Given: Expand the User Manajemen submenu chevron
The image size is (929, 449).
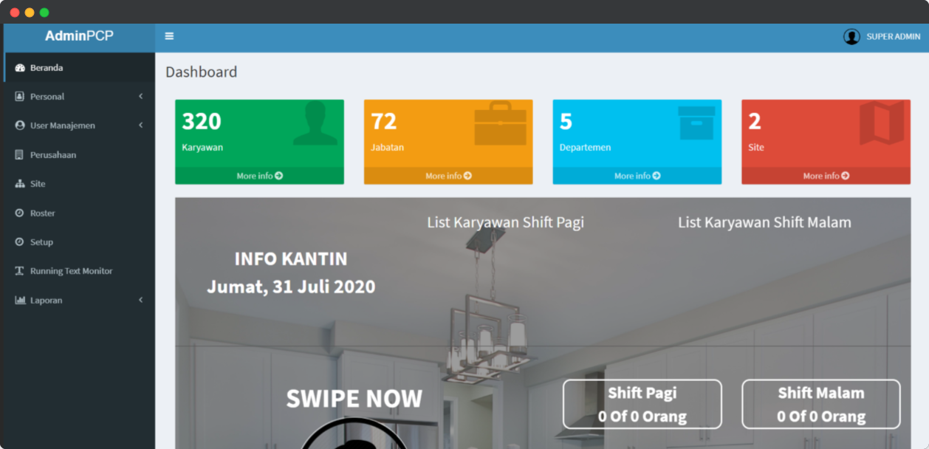Looking at the screenshot, I should tap(140, 126).
